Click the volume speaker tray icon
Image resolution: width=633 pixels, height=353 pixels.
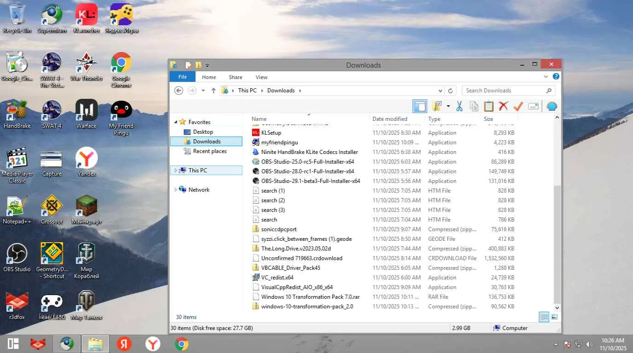coord(588,344)
